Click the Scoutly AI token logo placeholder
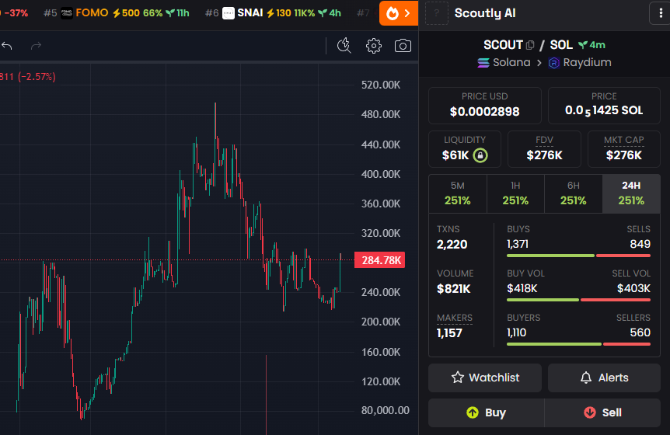 437,13
